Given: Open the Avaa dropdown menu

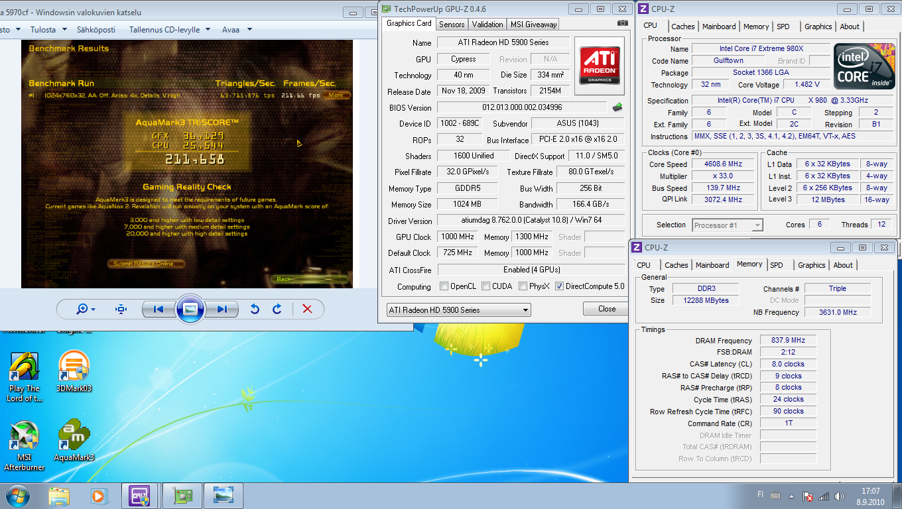Looking at the screenshot, I should (x=235, y=30).
